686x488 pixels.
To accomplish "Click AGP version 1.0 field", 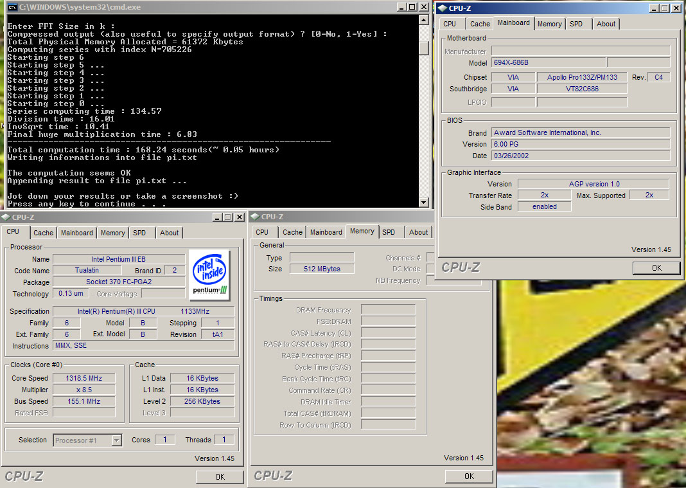I will pos(594,184).
